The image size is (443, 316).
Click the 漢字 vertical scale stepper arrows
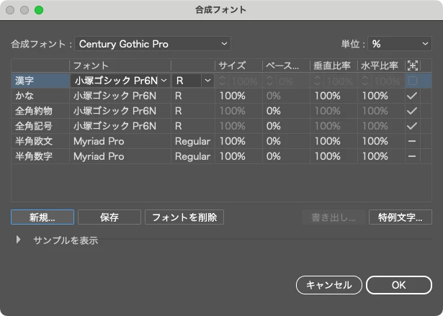317,81
